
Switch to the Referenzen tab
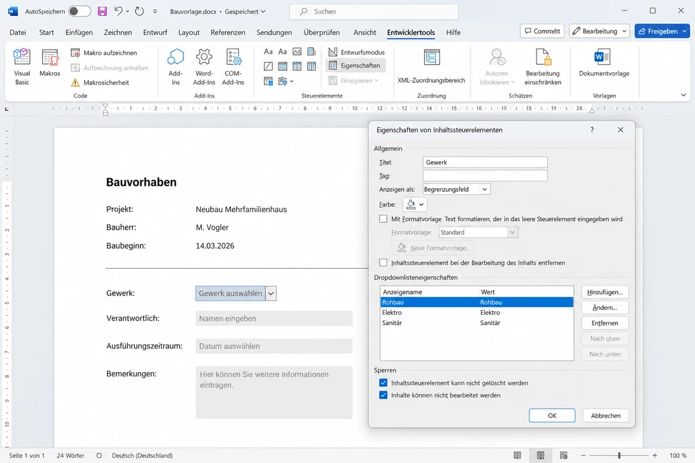pos(228,32)
